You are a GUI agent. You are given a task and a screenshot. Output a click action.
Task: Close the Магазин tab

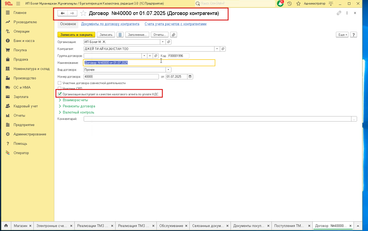click(30, 226)
